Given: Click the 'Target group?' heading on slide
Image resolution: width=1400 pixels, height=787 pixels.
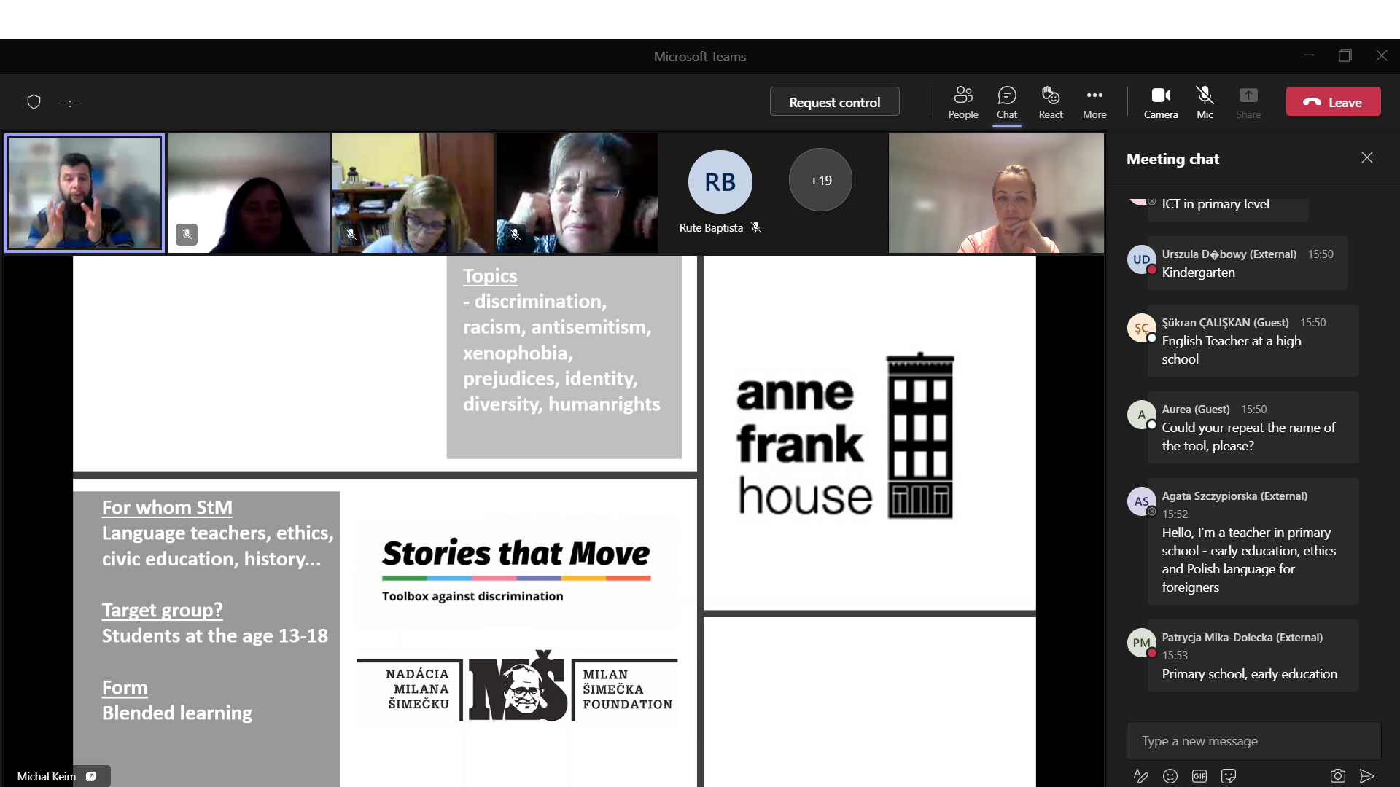Looking at the screenshot, I should (162, 610).
